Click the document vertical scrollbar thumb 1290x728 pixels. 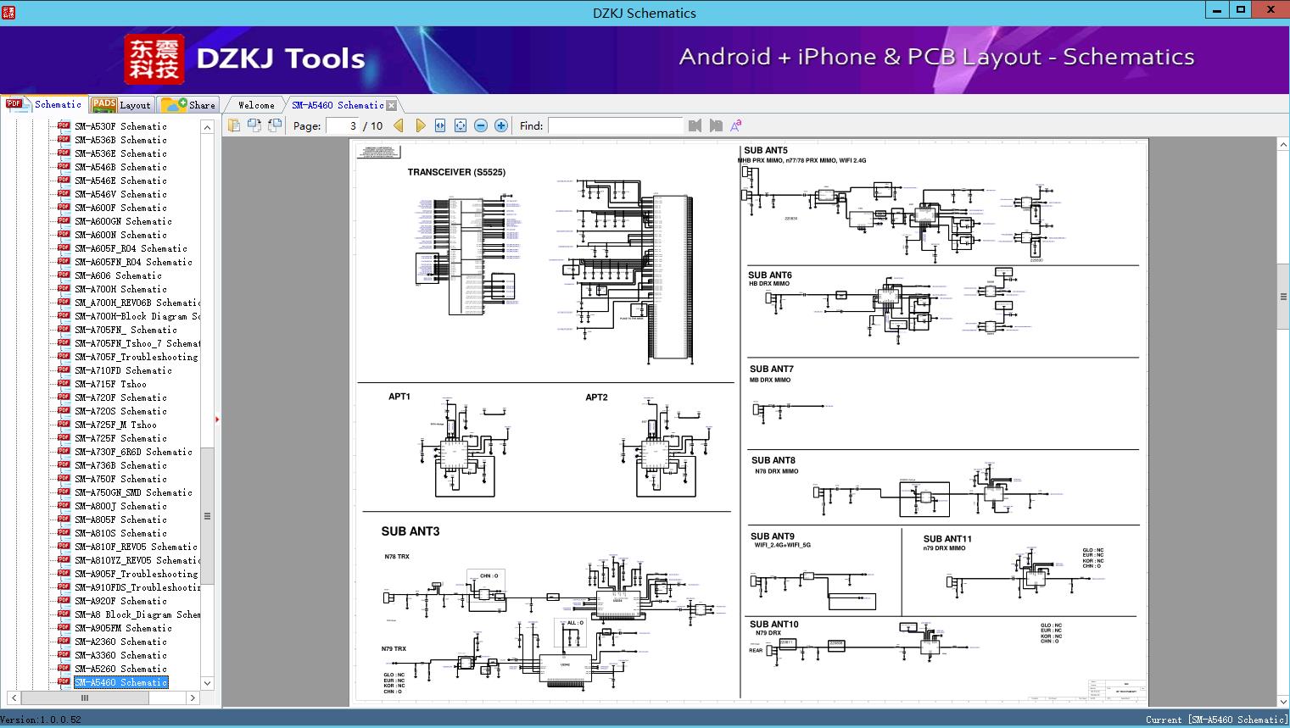point(1283,297)
